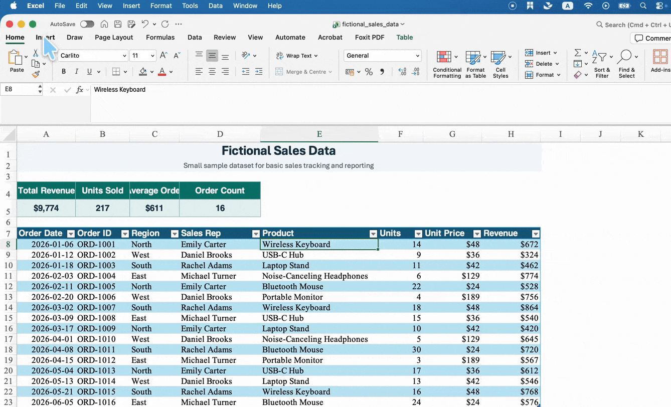Click the Undo arrow icon
The height and width of the screenshot is (407, 671).
click(x=145, y=24)
